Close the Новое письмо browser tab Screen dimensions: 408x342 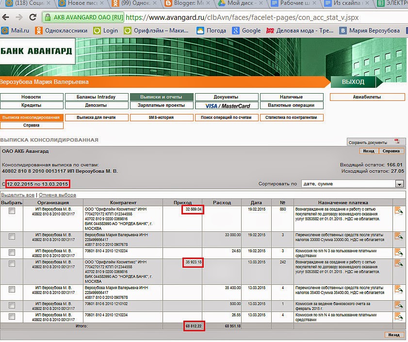[102, 3]
